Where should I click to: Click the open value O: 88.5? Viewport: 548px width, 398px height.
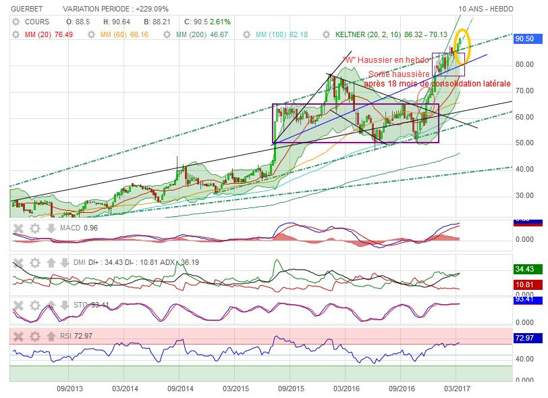(x=78, y=22)
